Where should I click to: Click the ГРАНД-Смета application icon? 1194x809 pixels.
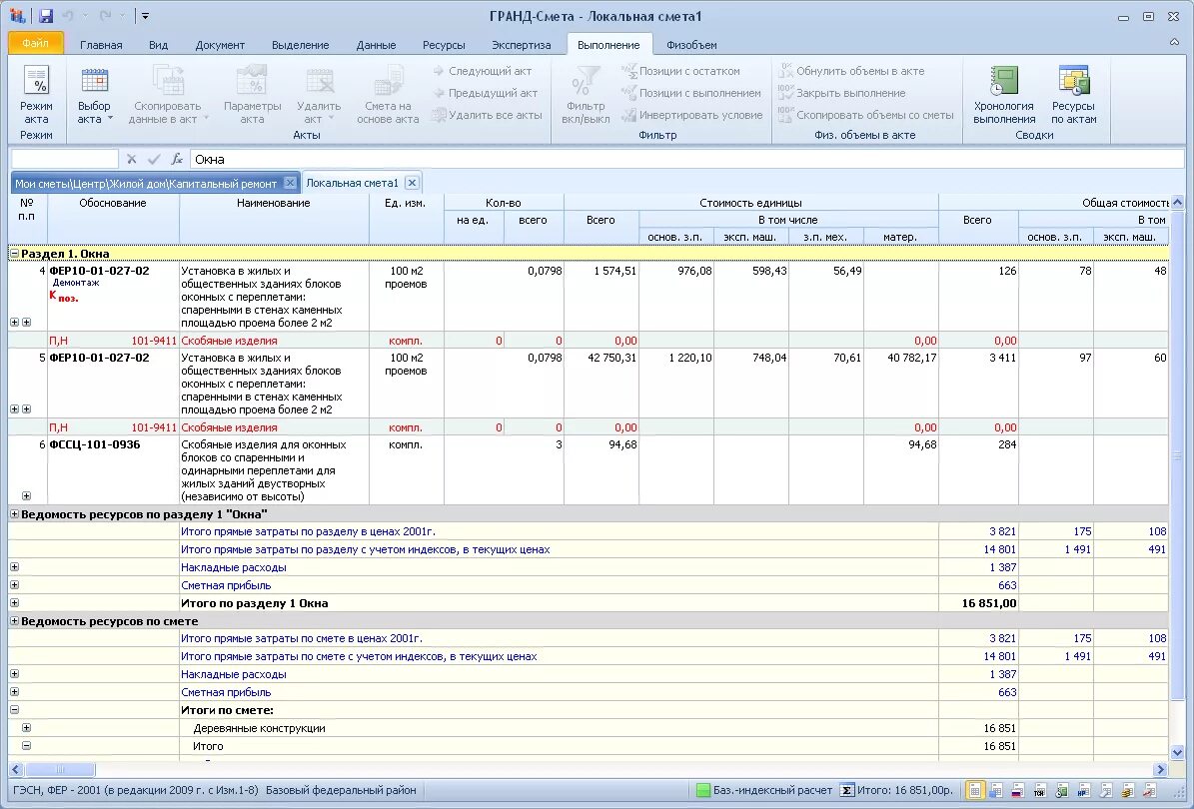click(17, 16)
